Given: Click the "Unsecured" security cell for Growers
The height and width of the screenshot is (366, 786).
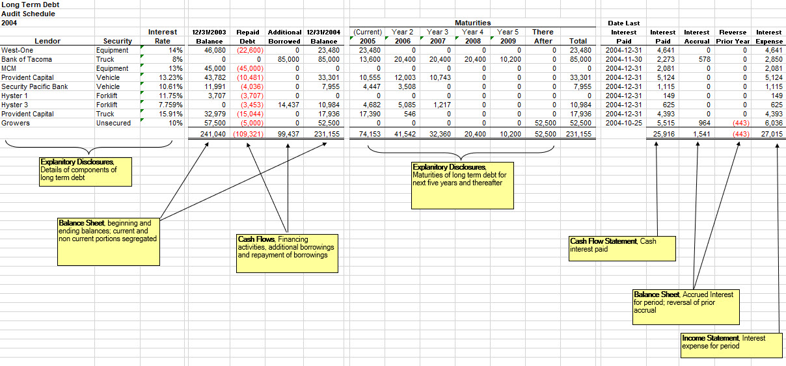Looking at the screenshot, I should coord(113,123).
